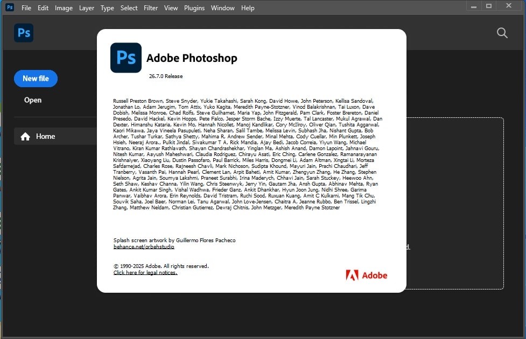Open the View menu
The width and height of the screenshot is (526, 339).
click(x=171, y=8)
